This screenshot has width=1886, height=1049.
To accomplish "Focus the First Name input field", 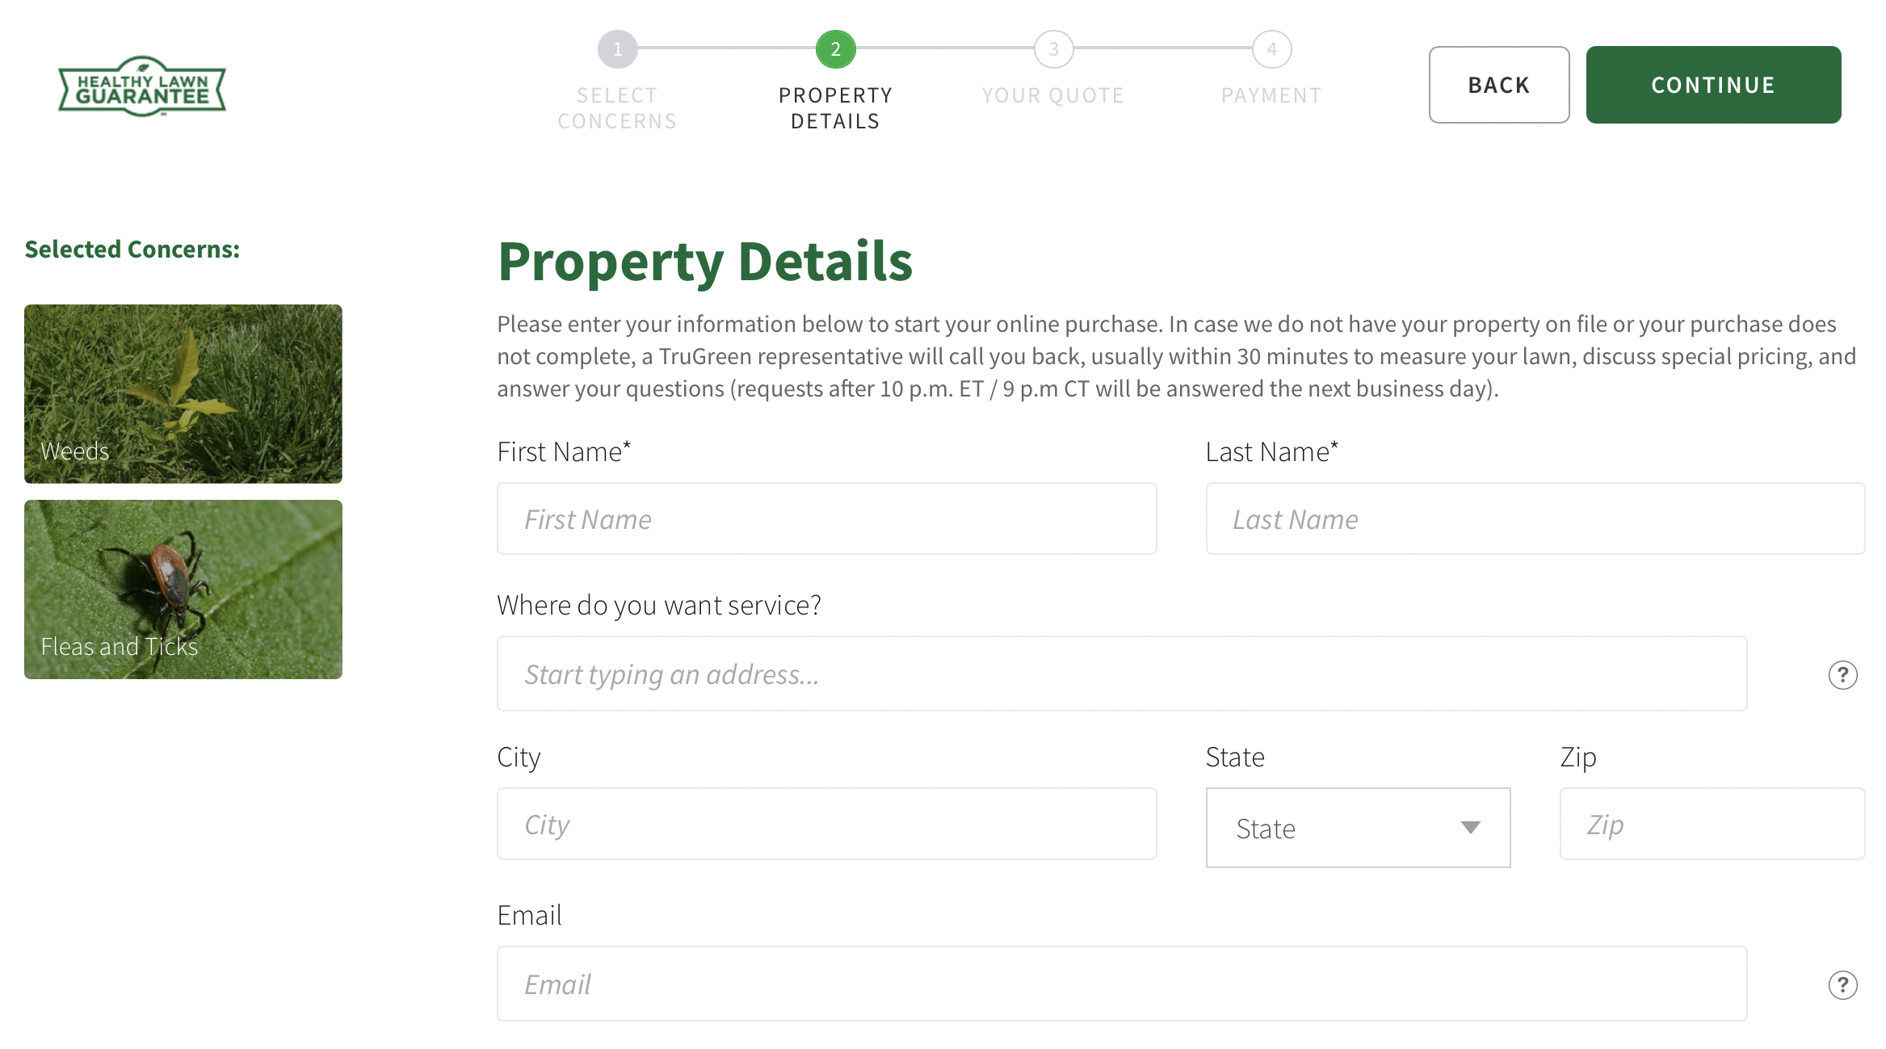I will pyautogui.click(x=826, y=519).
